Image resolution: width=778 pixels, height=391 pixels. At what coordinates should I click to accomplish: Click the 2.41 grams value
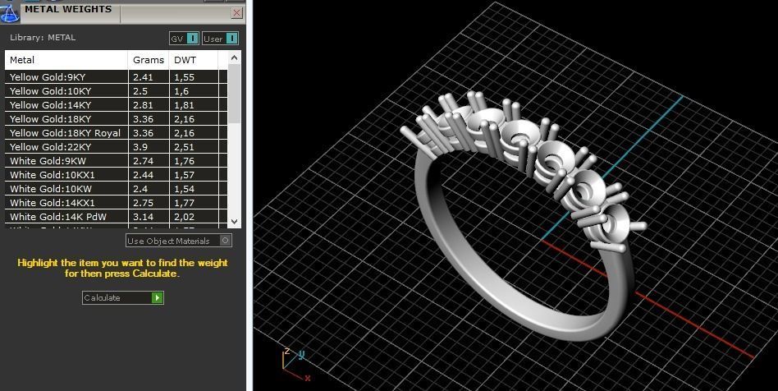click(x=143, y=77)
